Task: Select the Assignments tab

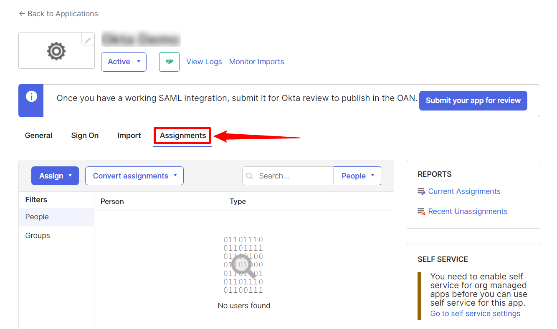Action: tap(182, 136)
